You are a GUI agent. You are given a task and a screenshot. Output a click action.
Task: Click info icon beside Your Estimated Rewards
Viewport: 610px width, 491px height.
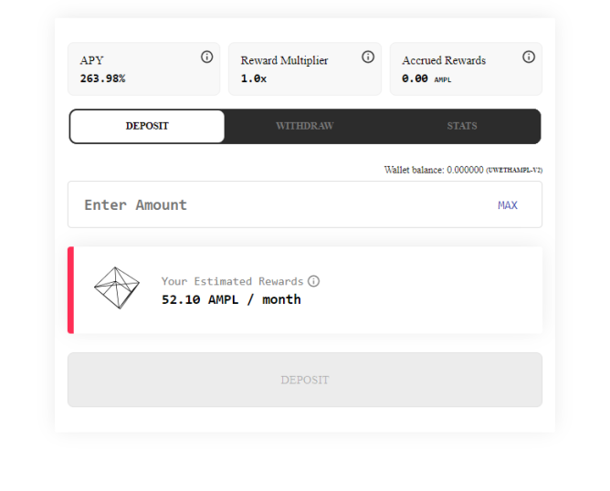[x=314, y=281]
